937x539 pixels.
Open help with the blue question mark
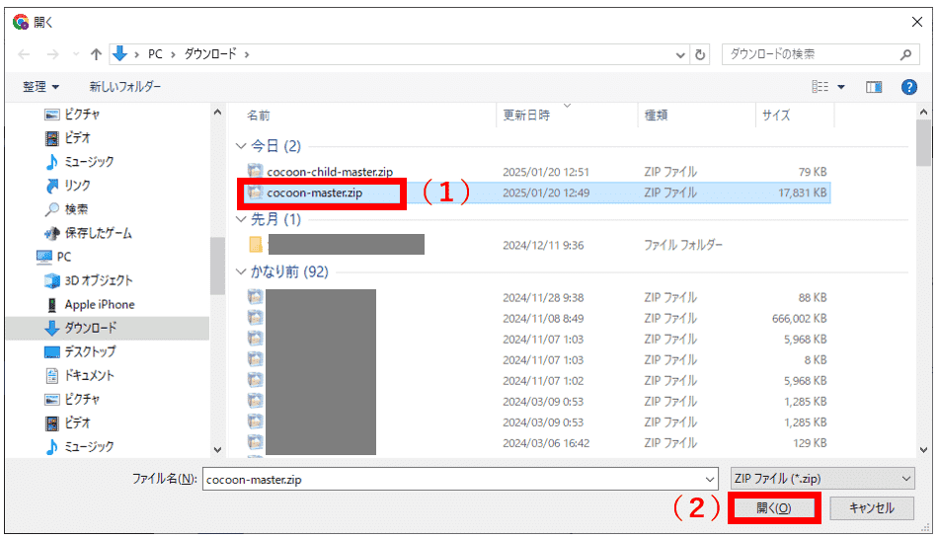[x=909, y=87]
